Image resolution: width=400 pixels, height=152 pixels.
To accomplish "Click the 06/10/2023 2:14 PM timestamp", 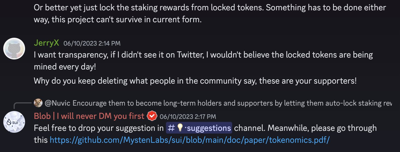I will (92, 43).
